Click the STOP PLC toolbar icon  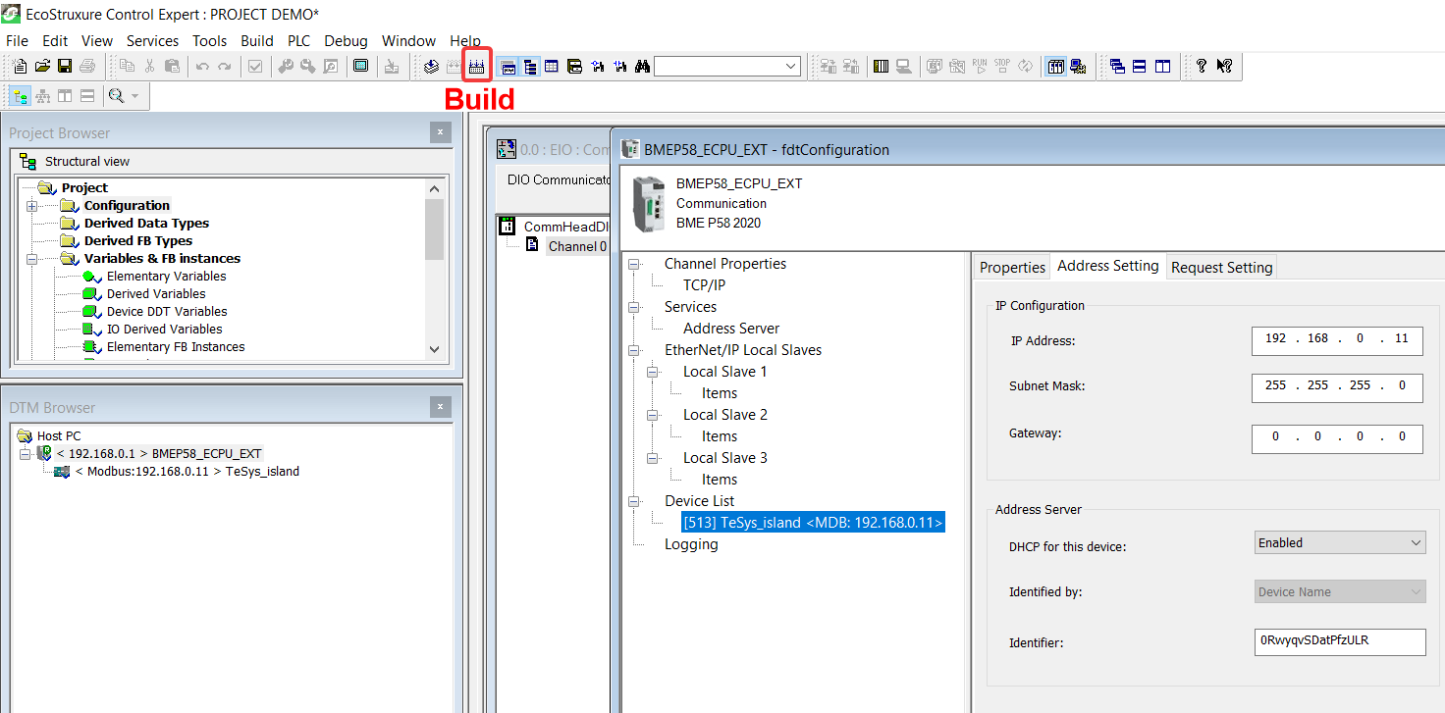[x=1002, y=67]
